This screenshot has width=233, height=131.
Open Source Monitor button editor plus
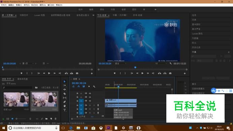pyautogui.click(x=92, y=73)
